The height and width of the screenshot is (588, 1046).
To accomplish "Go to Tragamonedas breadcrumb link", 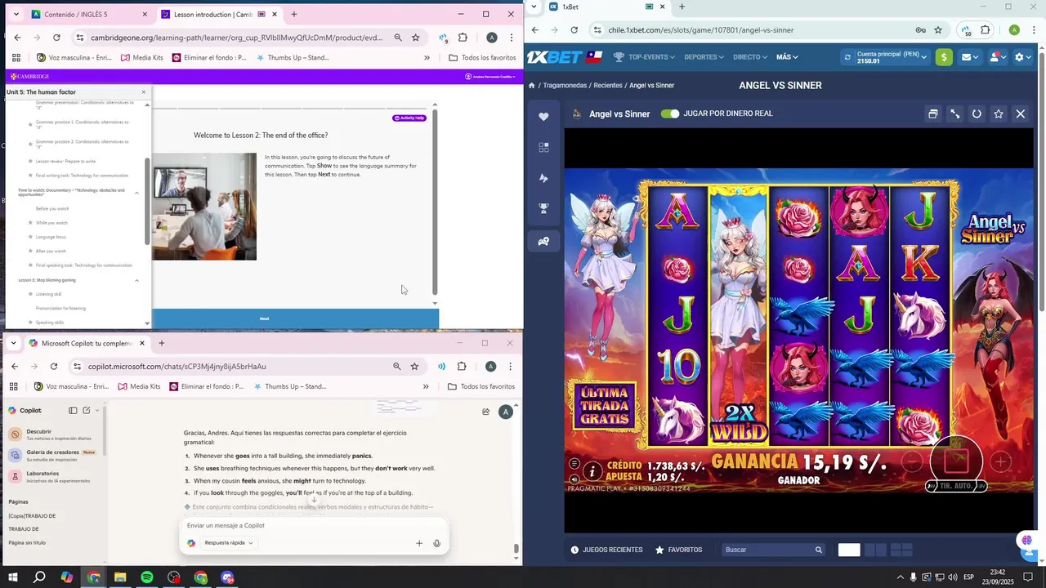I will point(565,86).
